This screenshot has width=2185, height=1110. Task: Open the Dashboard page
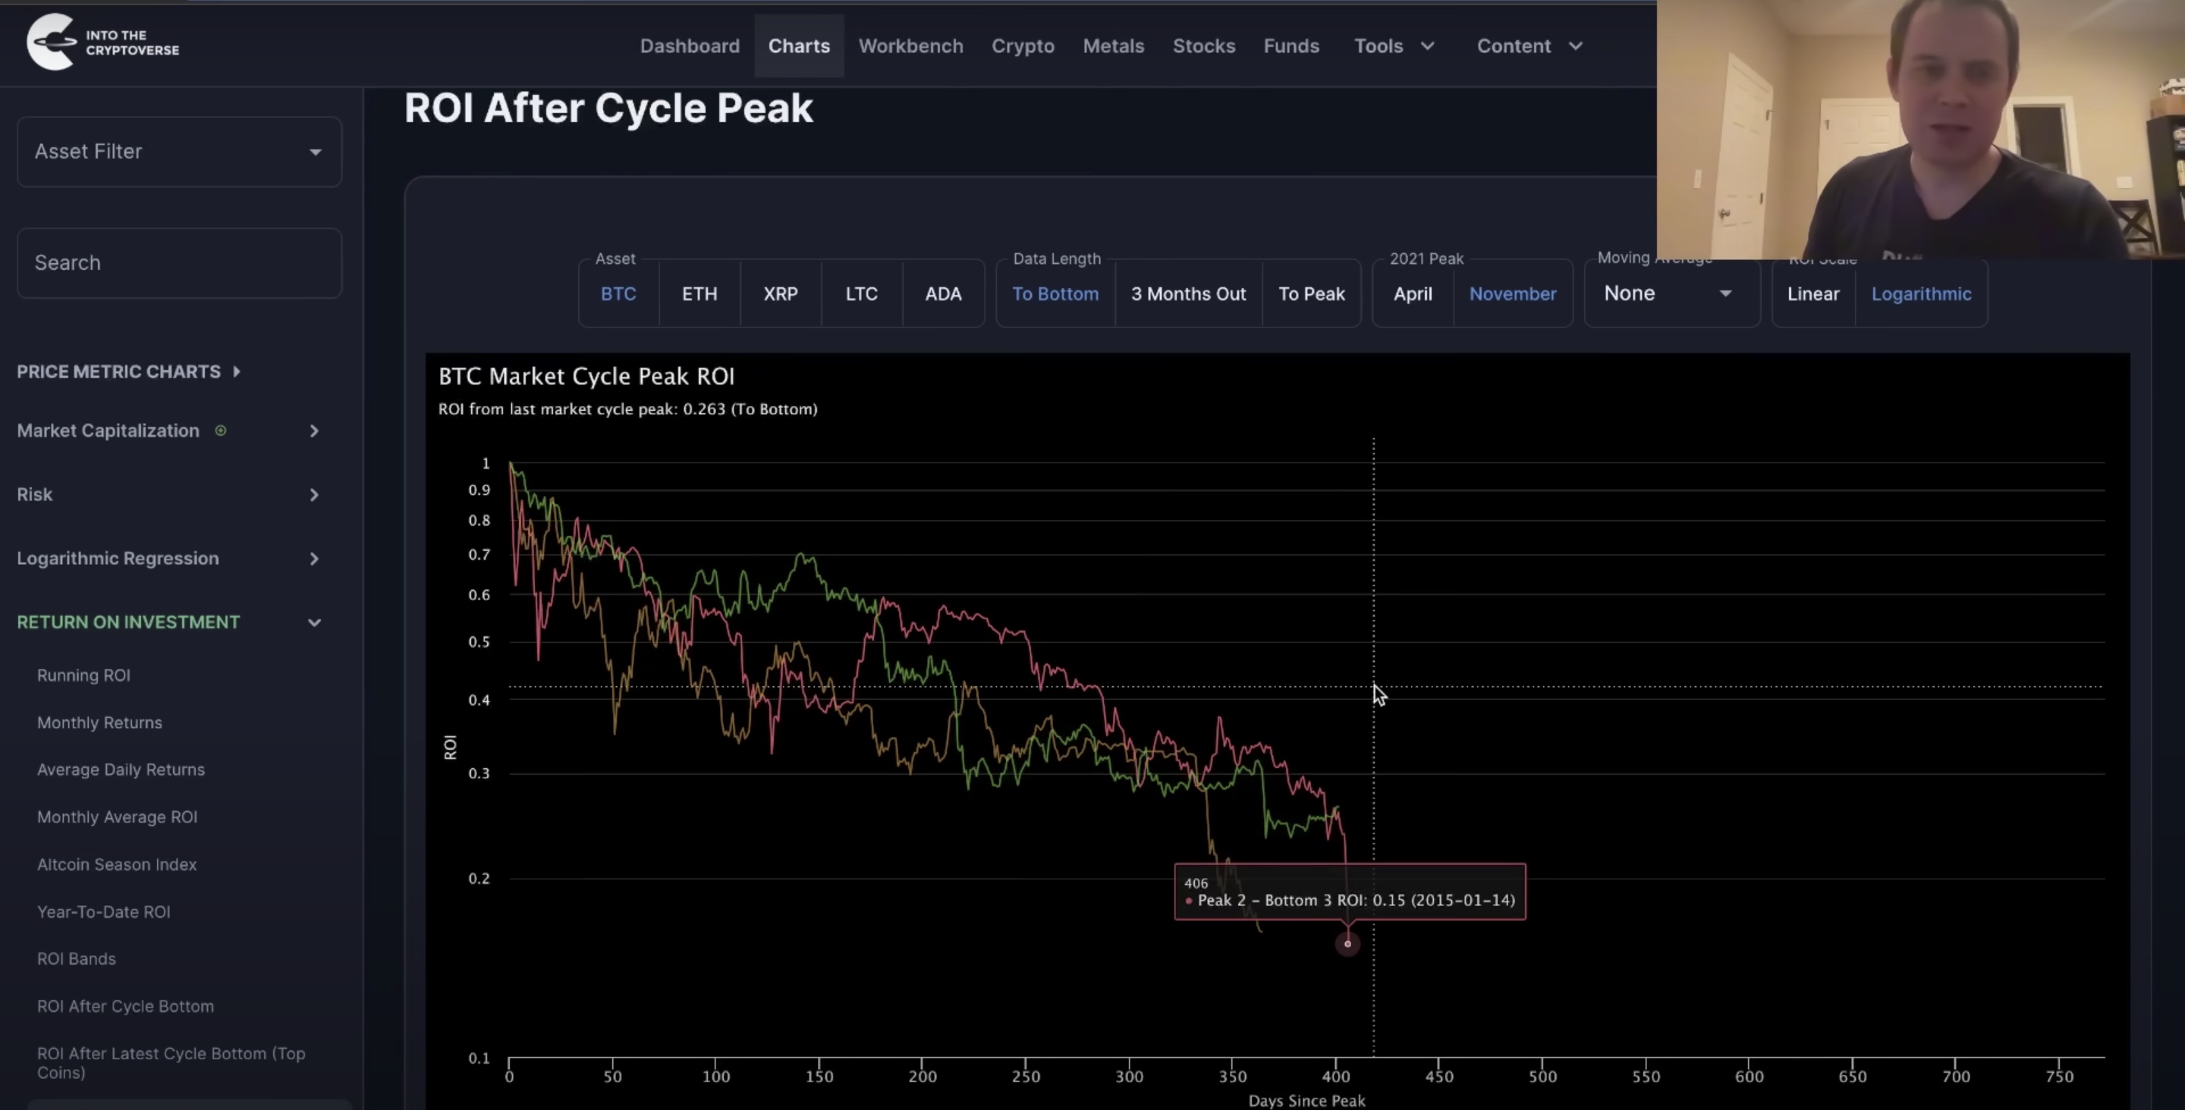pyautogui.click(x=690, y=45)
